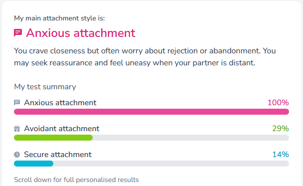Screen dimensions: 303x186
Task: Click the Secure attachment summary label
Action: 58,155
